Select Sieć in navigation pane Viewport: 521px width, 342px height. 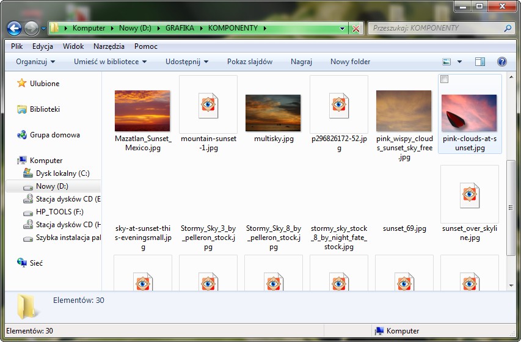36,263
